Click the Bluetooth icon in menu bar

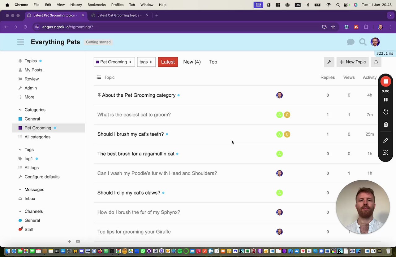pos(308,5)
